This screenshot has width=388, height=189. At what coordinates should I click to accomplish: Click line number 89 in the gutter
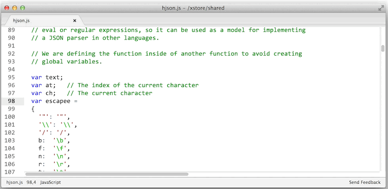click(x=12, y=30)
